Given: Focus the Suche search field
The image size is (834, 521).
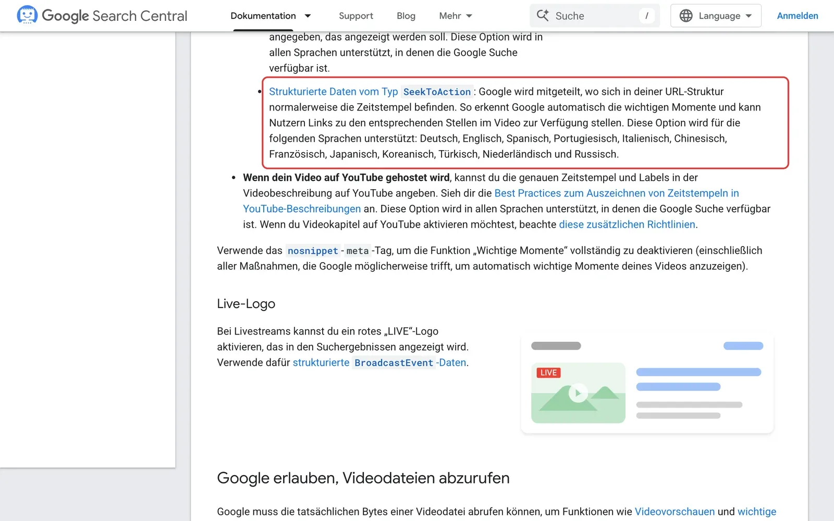Looking at the screenshot, I should point(595,16).
